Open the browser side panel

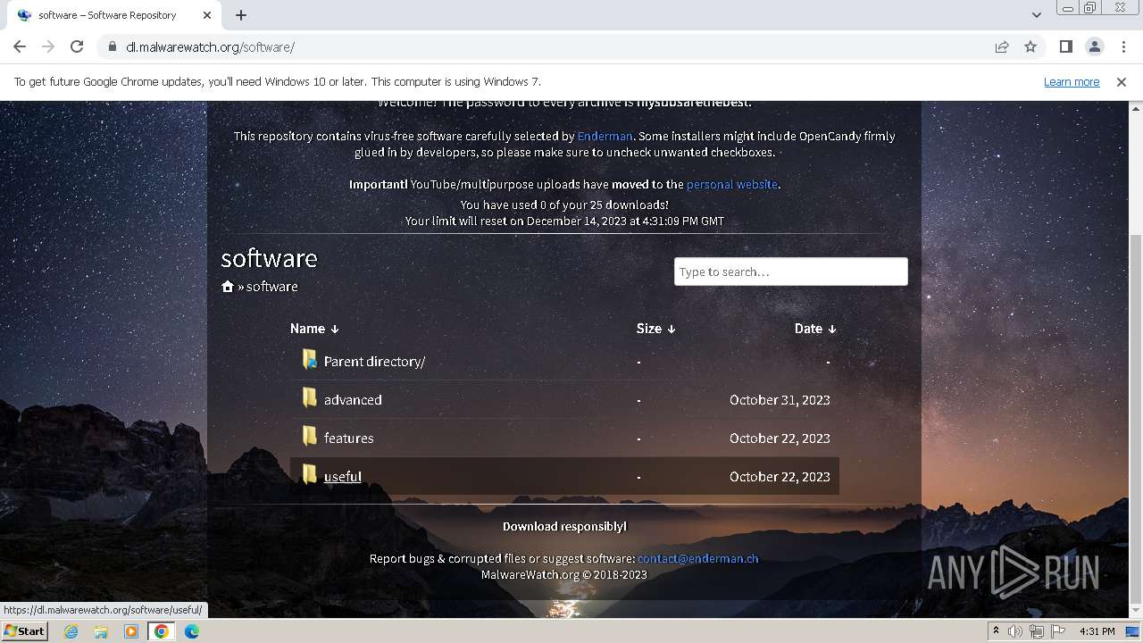point(1065,46)
